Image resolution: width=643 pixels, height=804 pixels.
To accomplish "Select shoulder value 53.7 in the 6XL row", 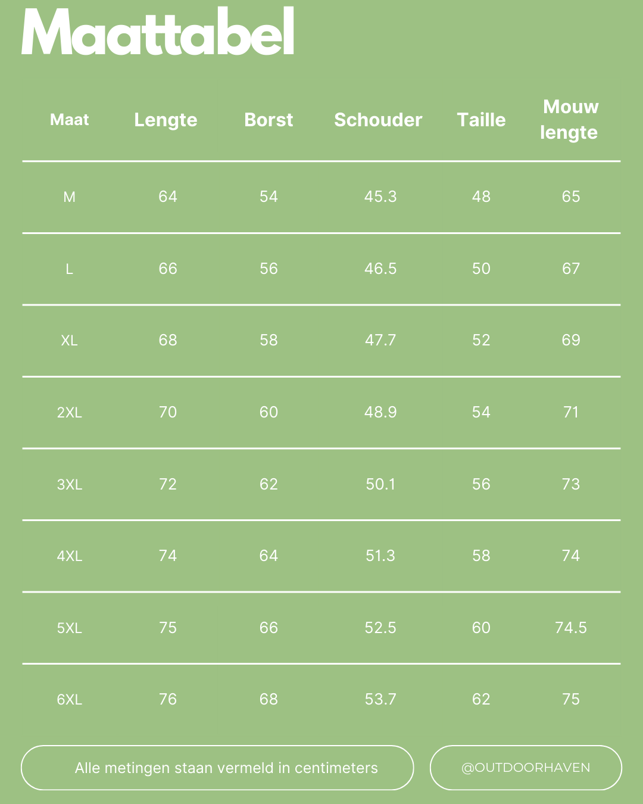I will (x=380, y=699).
